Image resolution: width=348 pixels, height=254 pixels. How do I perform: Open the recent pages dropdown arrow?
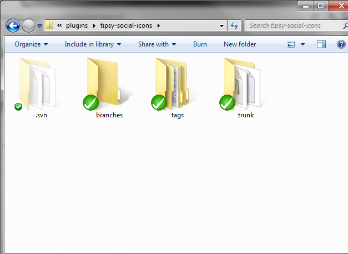(x=40, y=26)
